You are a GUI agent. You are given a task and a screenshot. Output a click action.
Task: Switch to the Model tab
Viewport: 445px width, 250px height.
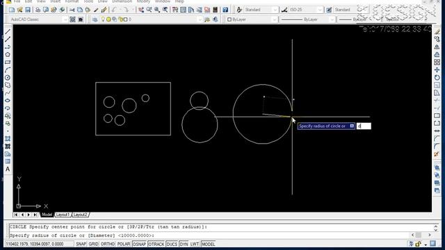(47, 215)
